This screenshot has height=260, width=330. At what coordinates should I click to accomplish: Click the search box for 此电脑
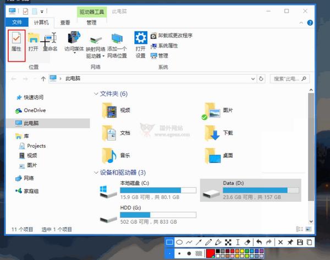pos(290,79)
